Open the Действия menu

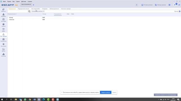pyautogui.click(x=23, y=1)
